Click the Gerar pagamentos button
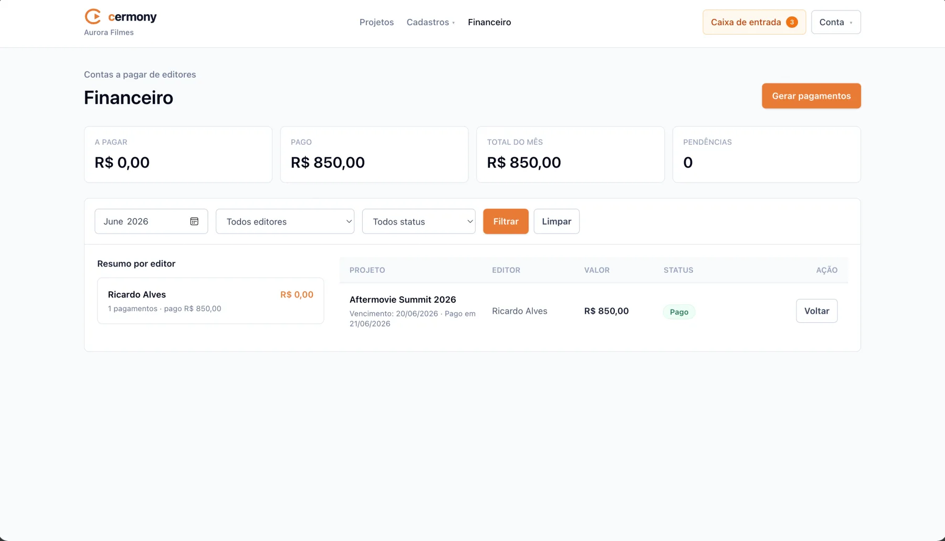 point(811,96)
